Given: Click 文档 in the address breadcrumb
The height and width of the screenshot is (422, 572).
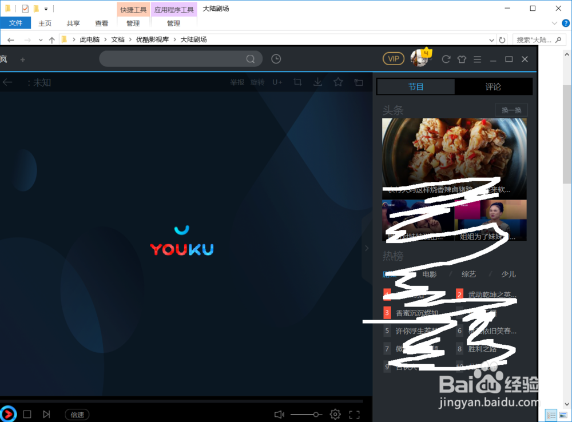Looking at the screenshot, I should click(118, 39).
